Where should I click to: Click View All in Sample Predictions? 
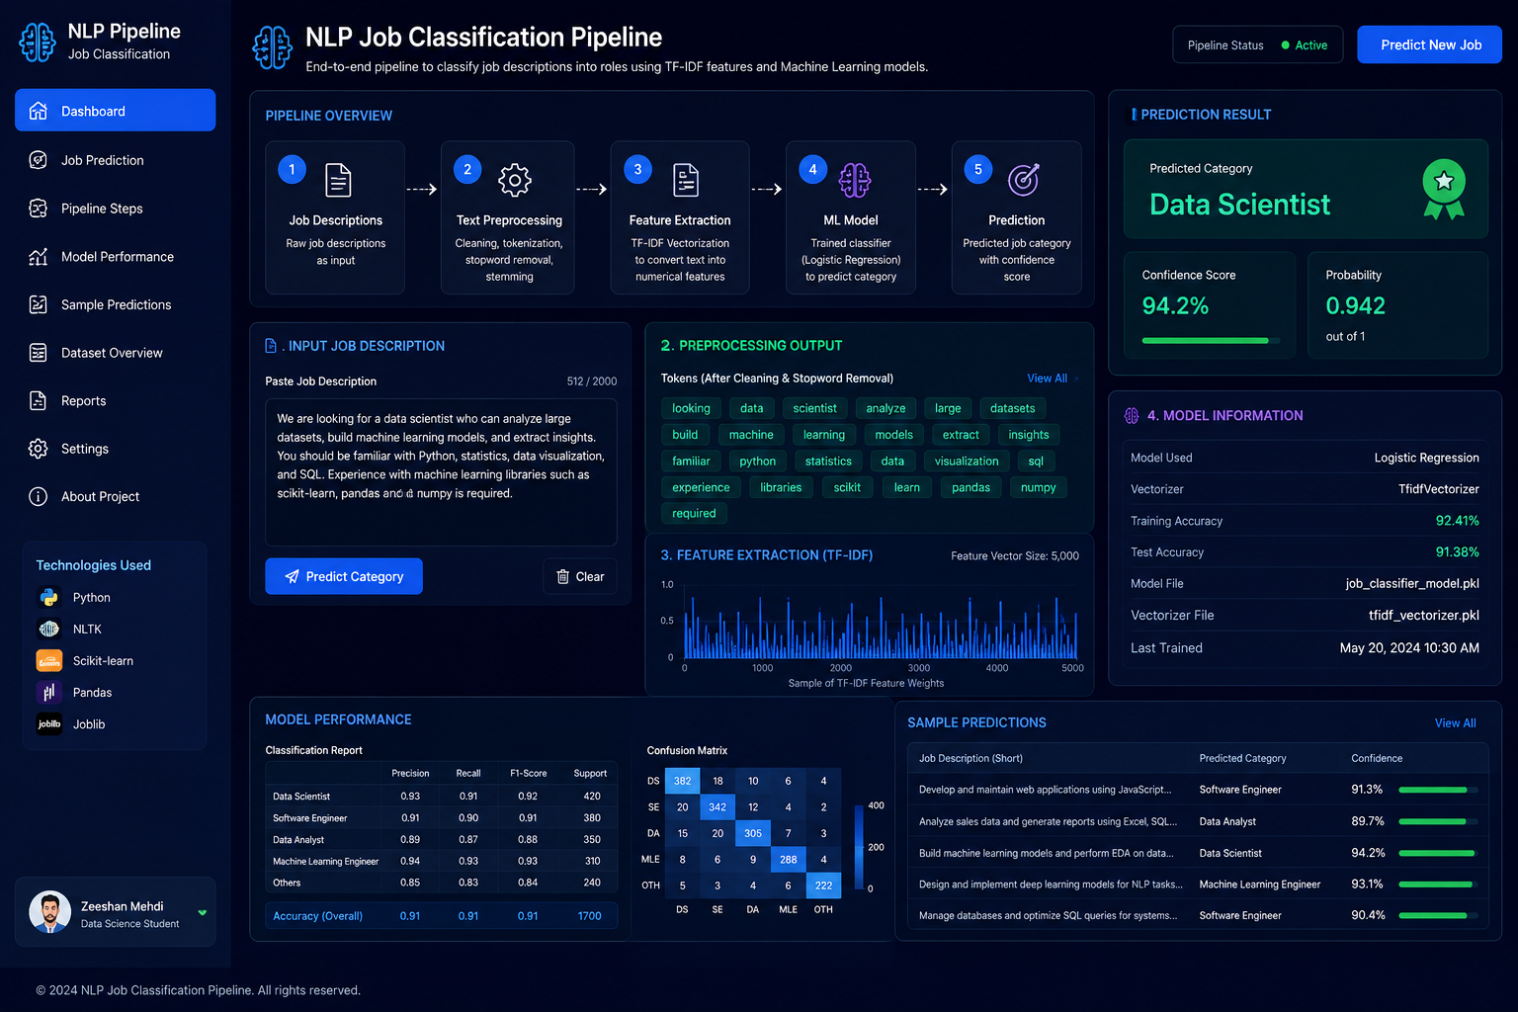1455,722
